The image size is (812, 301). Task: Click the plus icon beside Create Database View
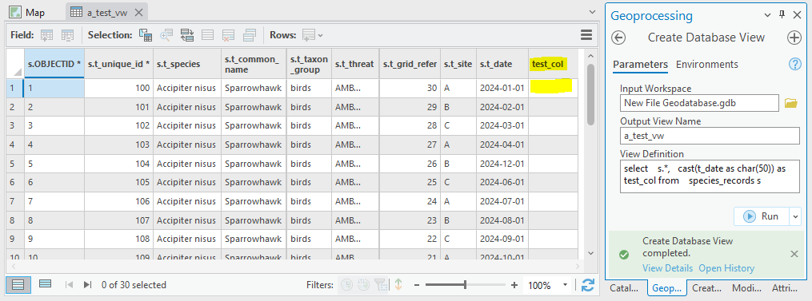[x=794, y=38]
